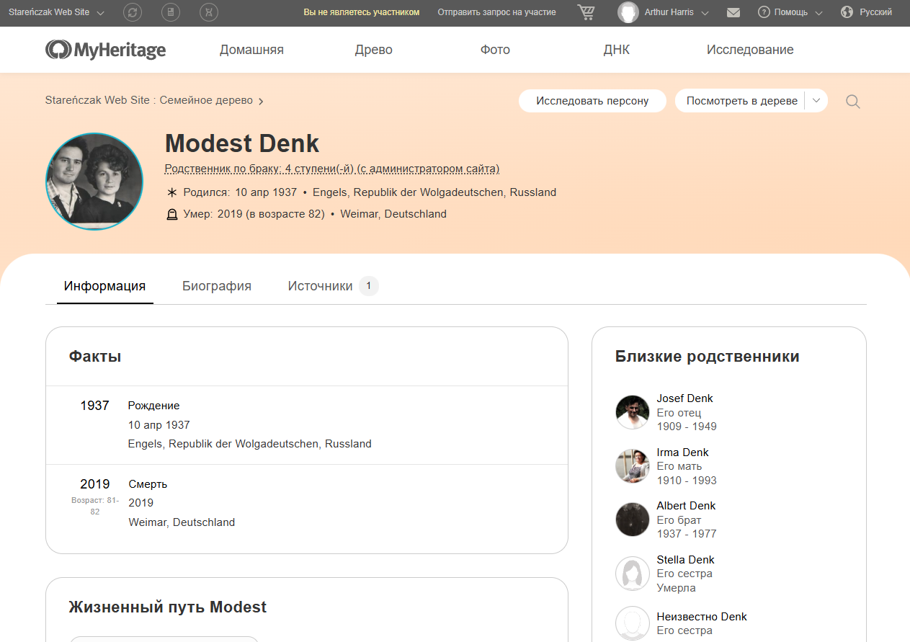Click the breadcrumb chevron after Семейное дерево

[261, 102]
